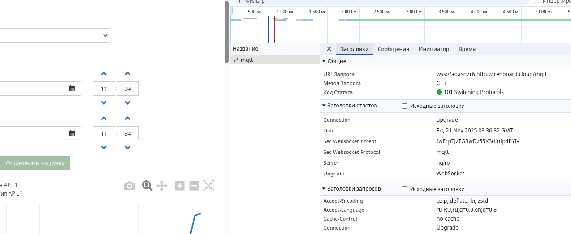The height and width of the screenshot is (234, 571).
Task: Select the chart zoom magnifier tool
Action: coord(147,185)
